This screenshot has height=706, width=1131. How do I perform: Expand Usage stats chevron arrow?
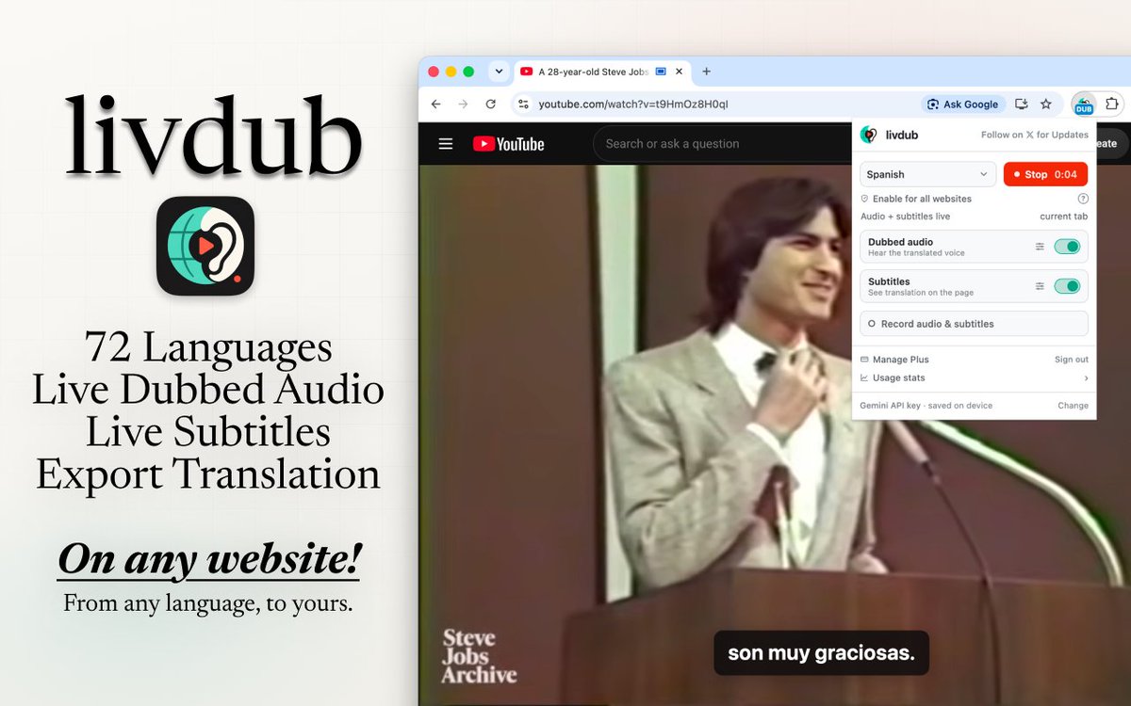[x=1086, y=378]
